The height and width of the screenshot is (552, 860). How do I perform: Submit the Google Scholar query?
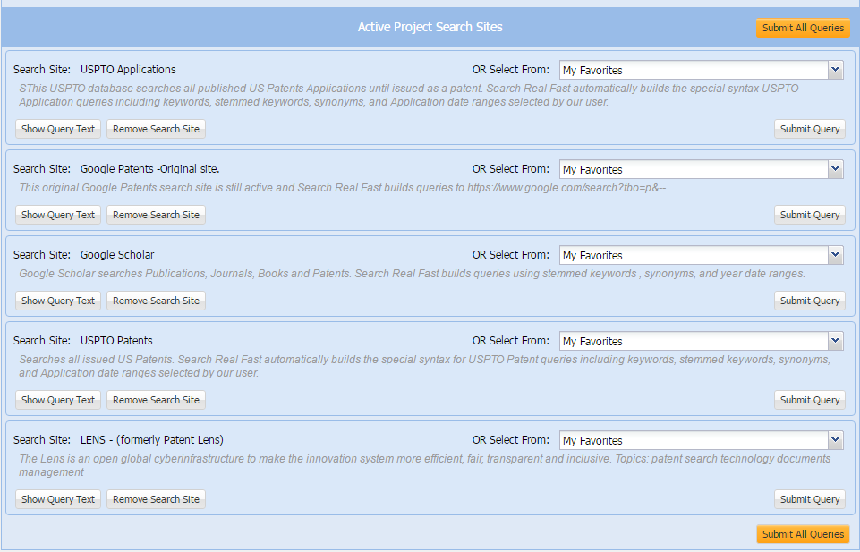[810, 301]
